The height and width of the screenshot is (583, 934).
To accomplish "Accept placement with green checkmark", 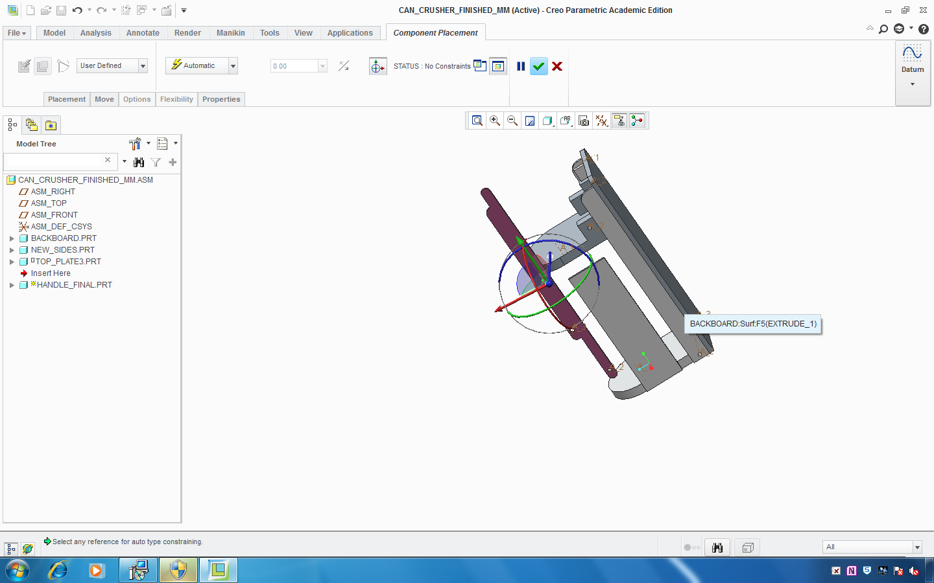I will tap(539, 66).
